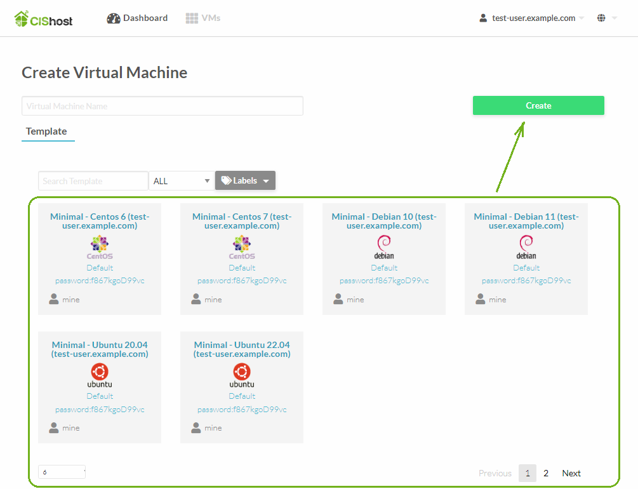The width and height of the screenshot is (638, 489).
Task: Go to the Dashboard menu
Action: [137, 18]
